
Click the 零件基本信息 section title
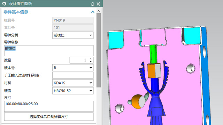pos(16,12)
